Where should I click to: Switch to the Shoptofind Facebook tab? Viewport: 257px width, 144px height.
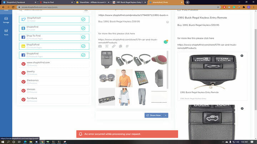coord(19,2)
